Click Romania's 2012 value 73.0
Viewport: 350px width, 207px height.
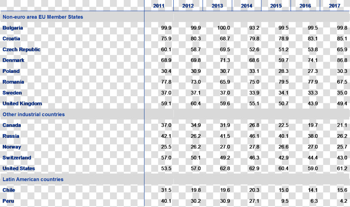(x=195, y=82)
